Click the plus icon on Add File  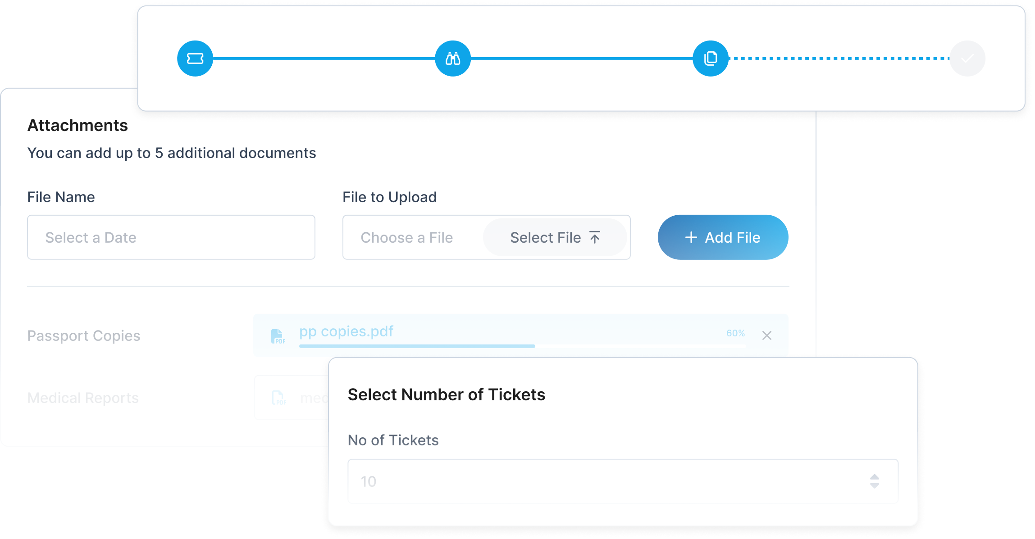(691, 237)
